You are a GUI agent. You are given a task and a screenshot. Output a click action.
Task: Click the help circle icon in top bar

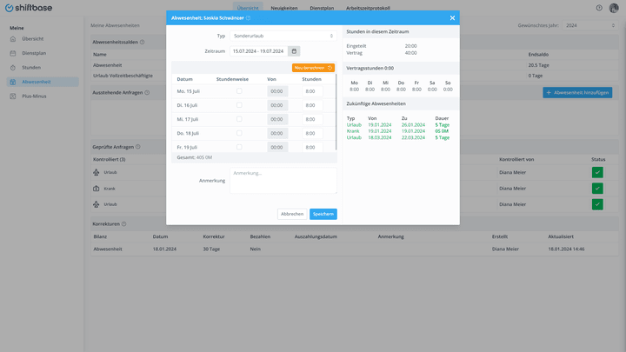click(599, 8)
